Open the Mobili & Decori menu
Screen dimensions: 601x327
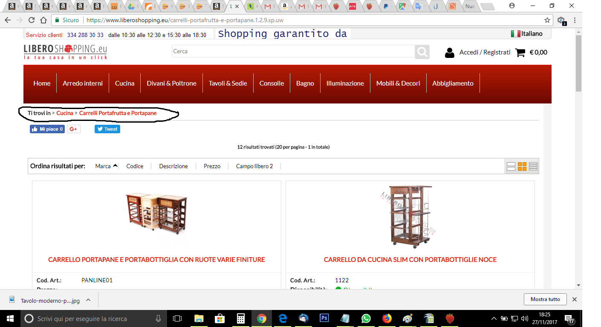(398, 83)
